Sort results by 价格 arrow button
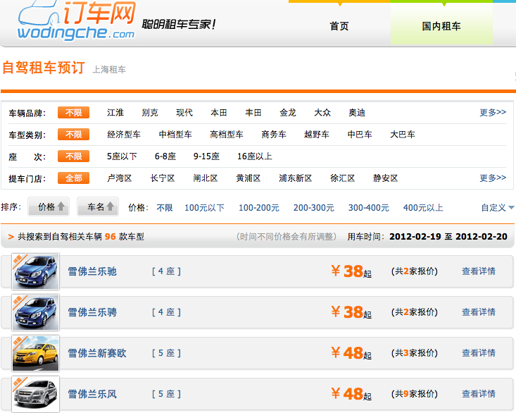This screenshot has height=413, width=516. click(x=49, y=207)
